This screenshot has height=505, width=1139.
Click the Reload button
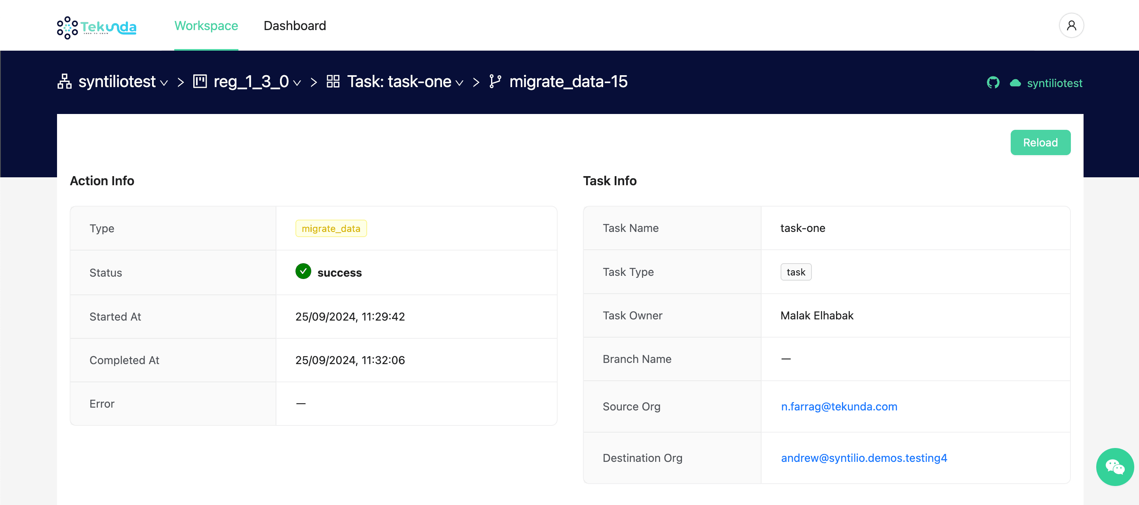[x=1041, y=142]
